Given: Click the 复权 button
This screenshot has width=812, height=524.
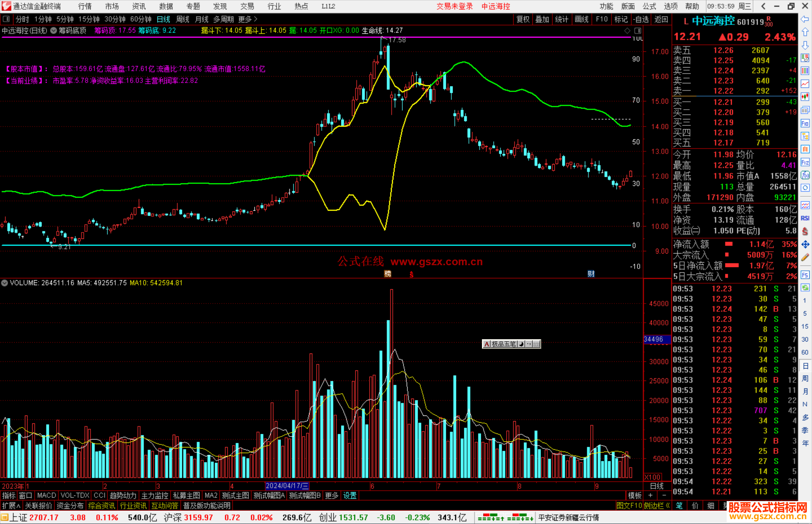Looking at the screenshot, I should tap(523, 19).
